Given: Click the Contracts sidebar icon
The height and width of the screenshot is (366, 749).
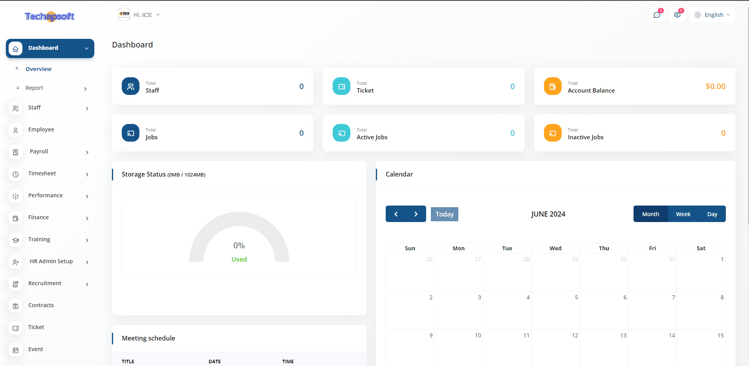Looking at the screenshot, I should (x=16, y=306).
